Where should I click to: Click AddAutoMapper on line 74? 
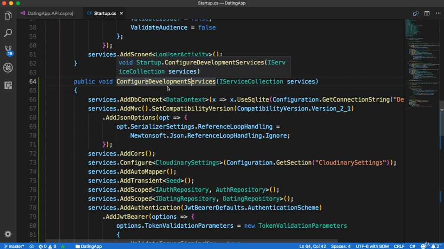(143, 172)
